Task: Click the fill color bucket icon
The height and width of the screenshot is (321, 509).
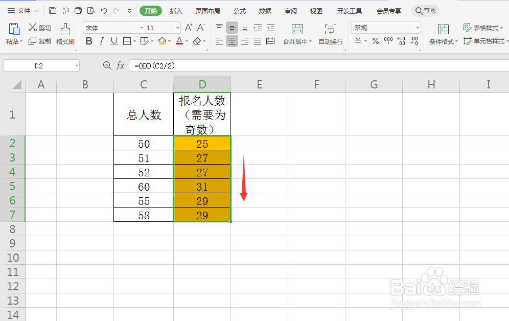Action: (x=162, y=41)
